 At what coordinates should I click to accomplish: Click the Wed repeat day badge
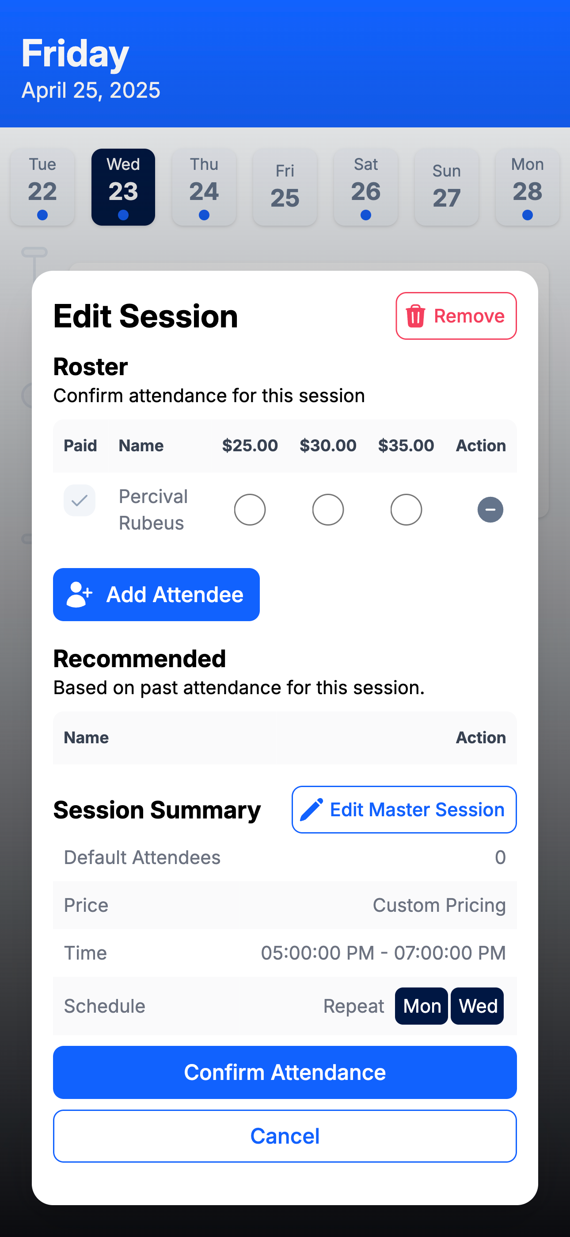point(477,1006)
